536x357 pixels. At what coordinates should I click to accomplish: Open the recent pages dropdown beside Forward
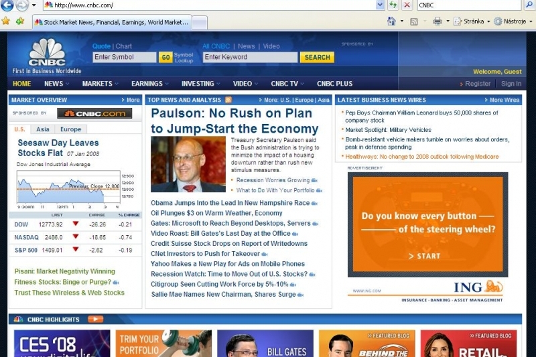[x=34, y=5]
